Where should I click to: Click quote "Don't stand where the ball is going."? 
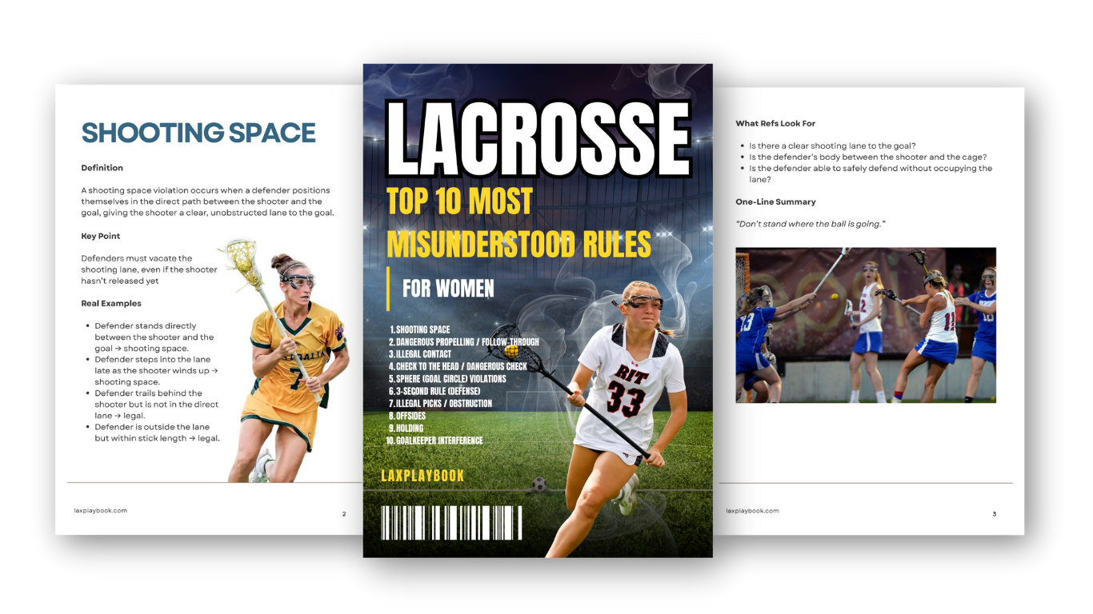click(810, 224)
